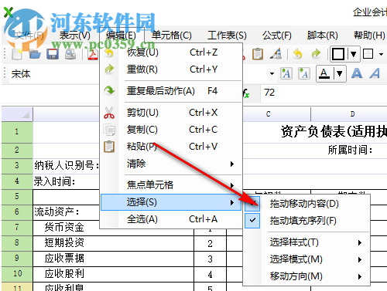Click the scissors icon next to 剪切(U)
This screenshot has width=387, height=291.
tap(109, 113)
